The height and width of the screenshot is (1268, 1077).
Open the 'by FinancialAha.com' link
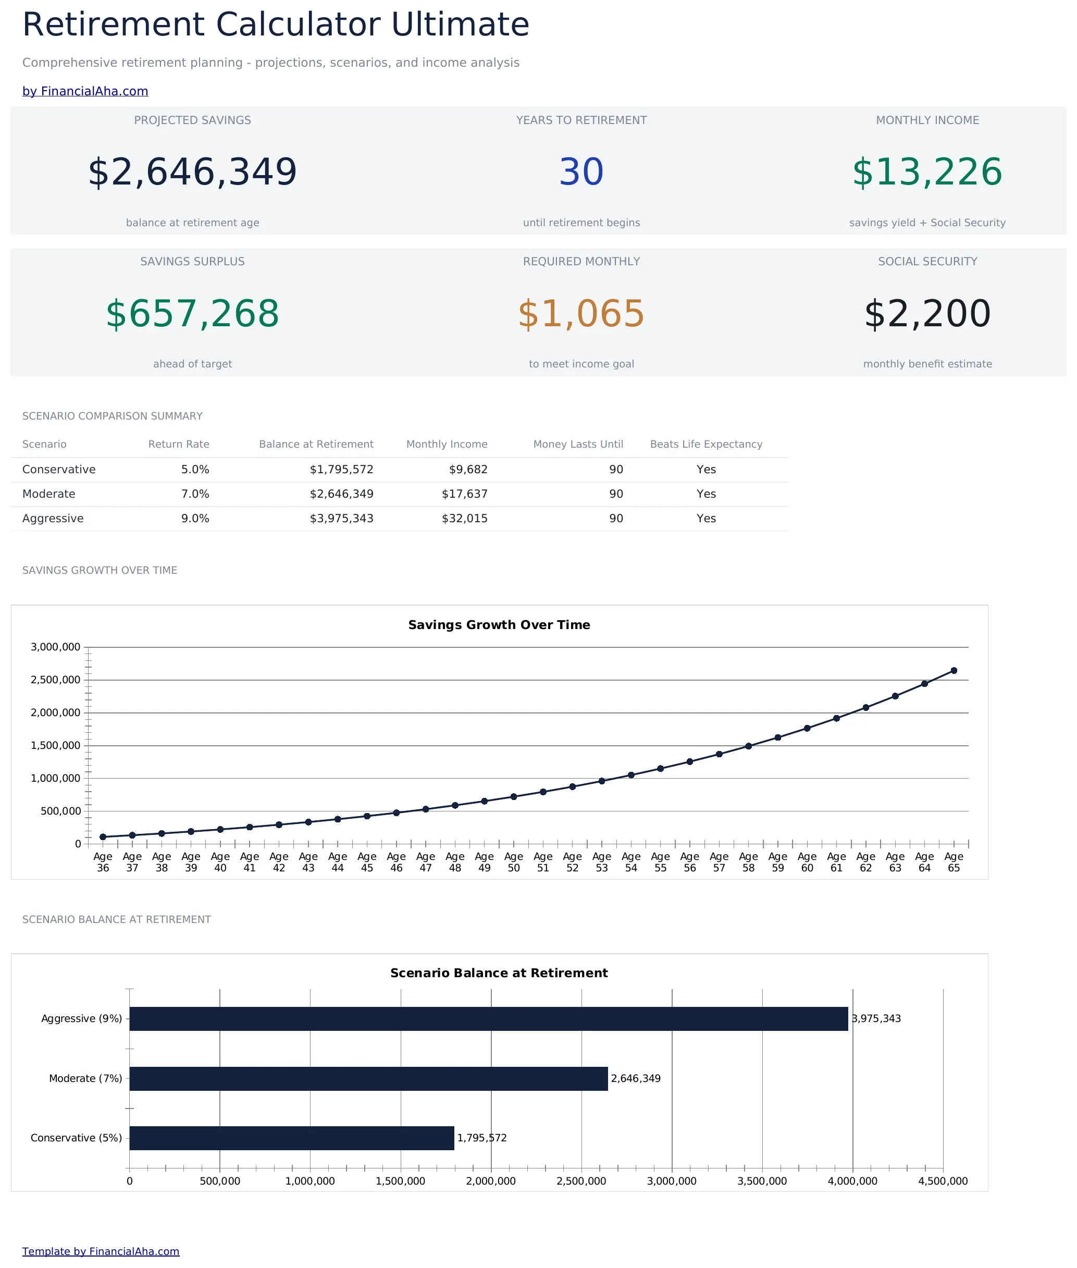coord(85,91)
